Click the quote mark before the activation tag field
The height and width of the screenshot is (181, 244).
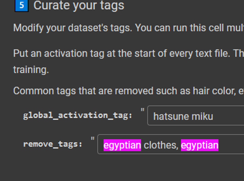pyautogui.click(x=142, y=110)
